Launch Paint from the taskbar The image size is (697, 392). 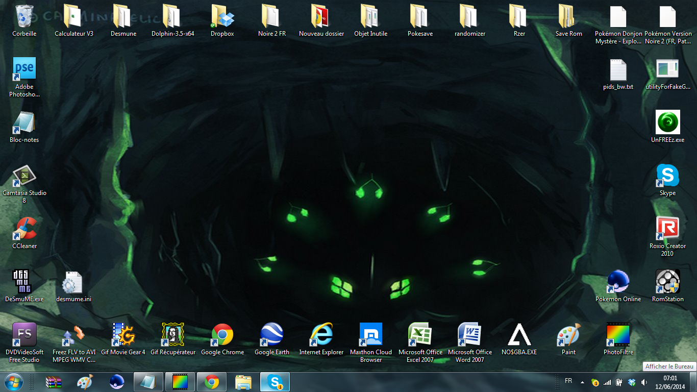pyautogui.click(x=85, y=382)
